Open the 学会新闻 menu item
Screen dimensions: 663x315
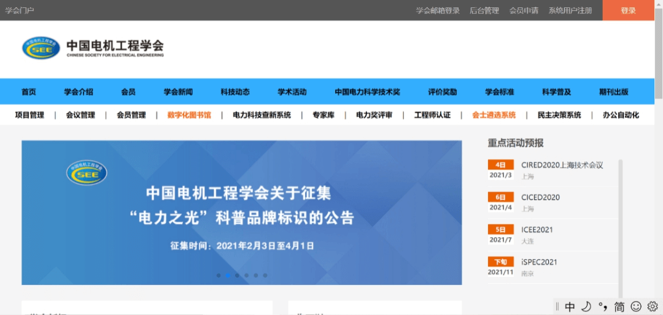pos(178,91)
